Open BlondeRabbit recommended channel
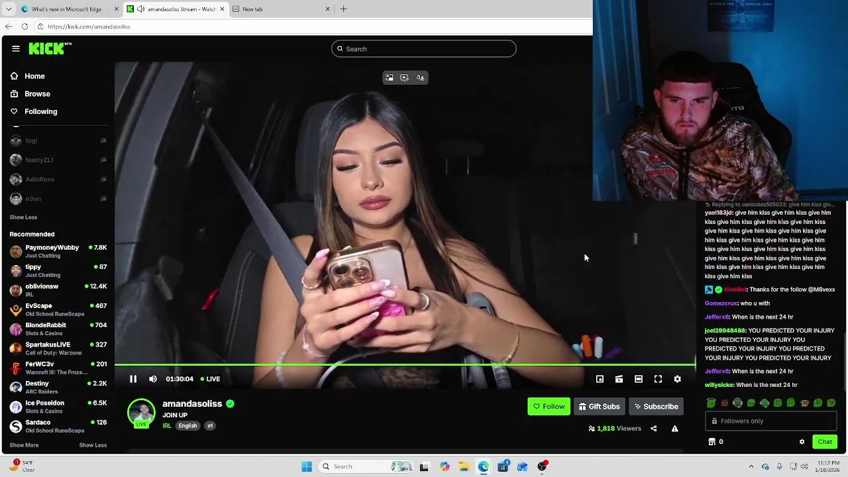 click(x=58, y=329)
